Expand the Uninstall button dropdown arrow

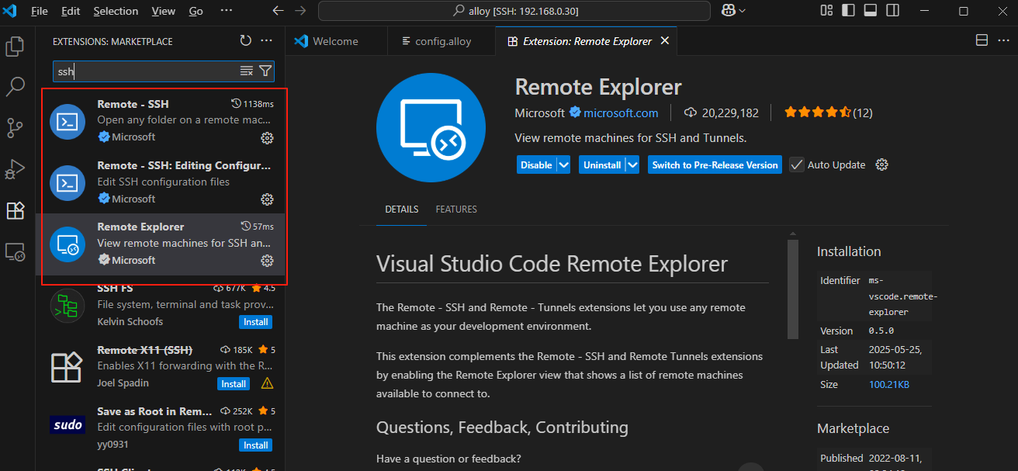click(x=632, y=165)
